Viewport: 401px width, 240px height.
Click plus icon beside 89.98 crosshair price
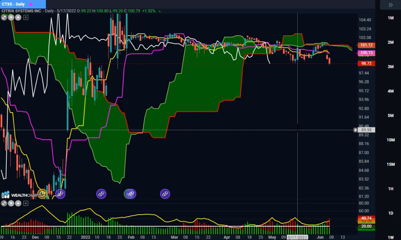point(355,130)
